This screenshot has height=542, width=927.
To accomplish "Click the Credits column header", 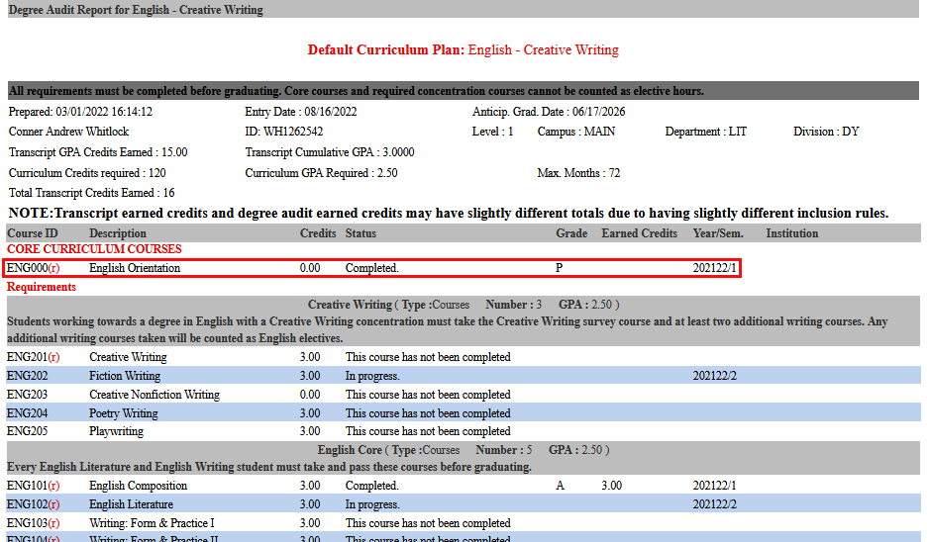I will tap(318, 233).
